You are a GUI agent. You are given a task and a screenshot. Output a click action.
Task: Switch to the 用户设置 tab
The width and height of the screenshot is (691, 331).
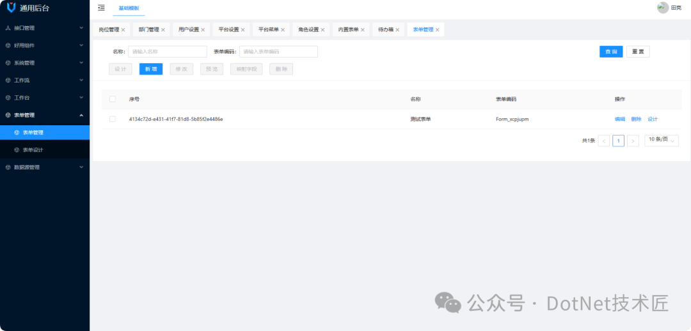pos(188,30)
